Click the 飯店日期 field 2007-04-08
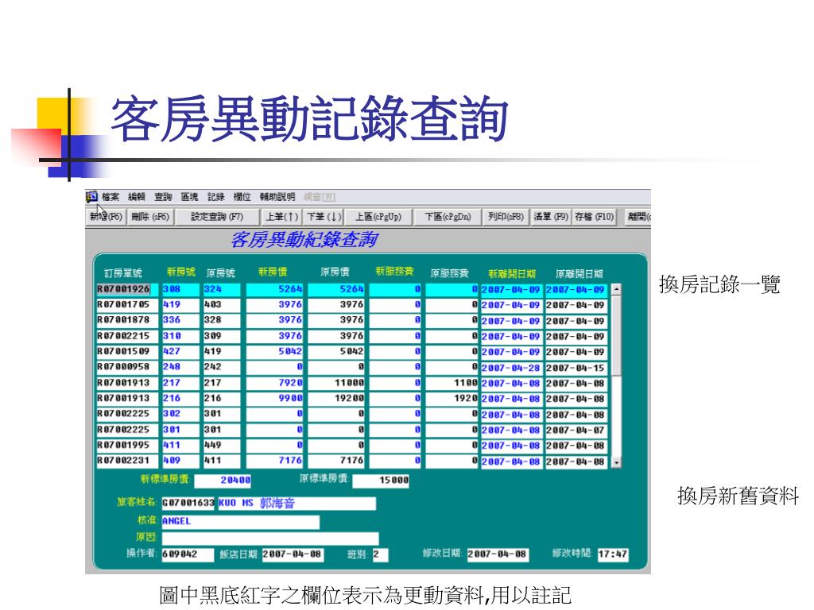Image resolution: width=814 pixels, height=610 pixels. click(x=293, y=554)
